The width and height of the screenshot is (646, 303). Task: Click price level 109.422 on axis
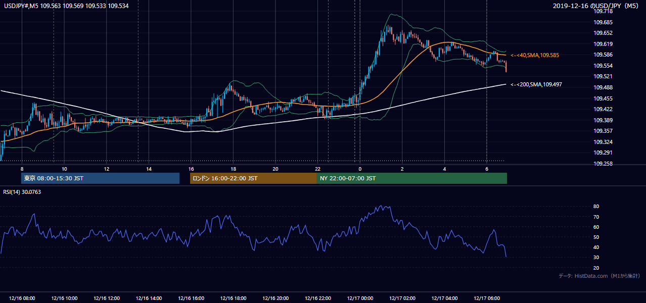pos(603,109)
